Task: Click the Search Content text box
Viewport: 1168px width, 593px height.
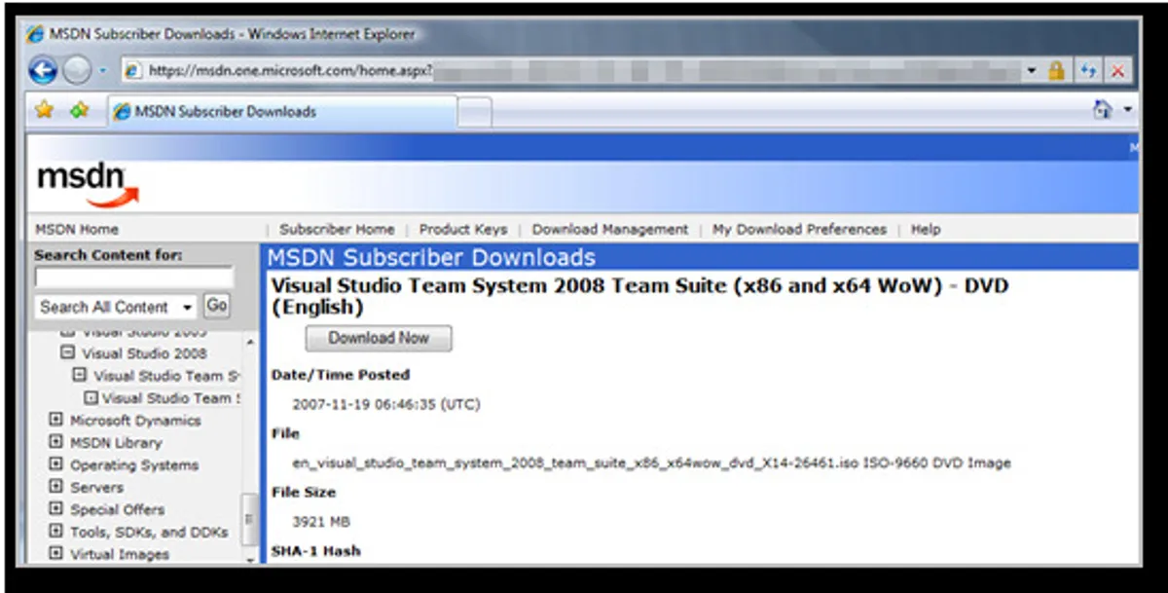Action: point(134,278)
